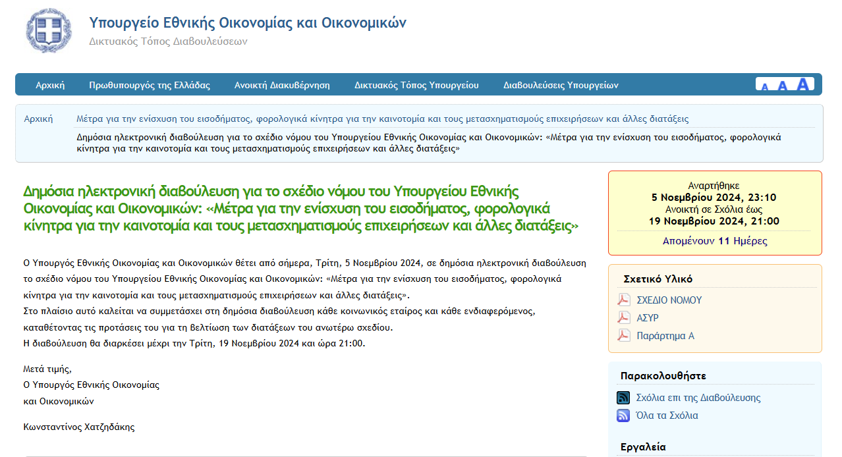Click the PDF icon beside Παράρτημα Α
842x457 pixels.
623,336
